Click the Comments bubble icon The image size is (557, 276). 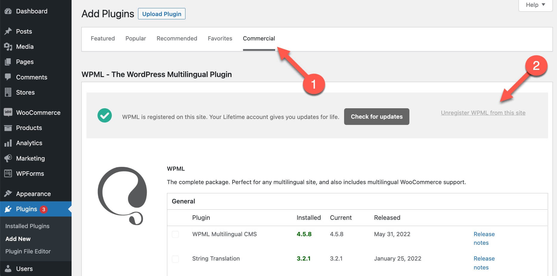coord(8,77)
